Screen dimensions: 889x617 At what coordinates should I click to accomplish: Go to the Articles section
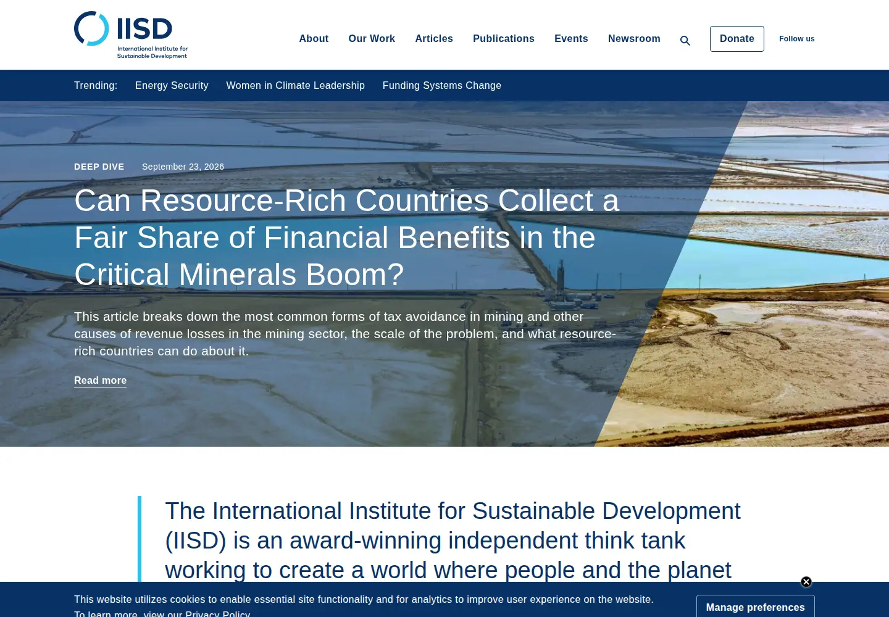(x=434, y=38)
